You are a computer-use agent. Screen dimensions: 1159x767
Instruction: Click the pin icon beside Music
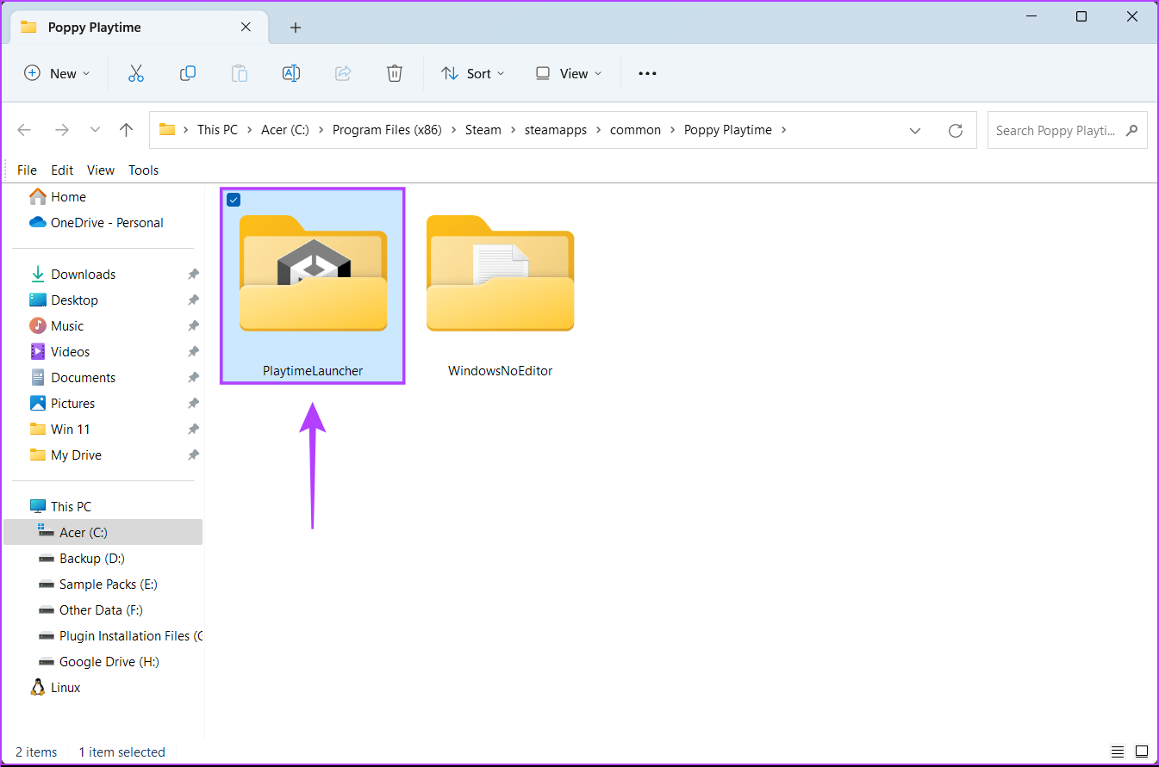pyautogui.click(x=193, y=326)
